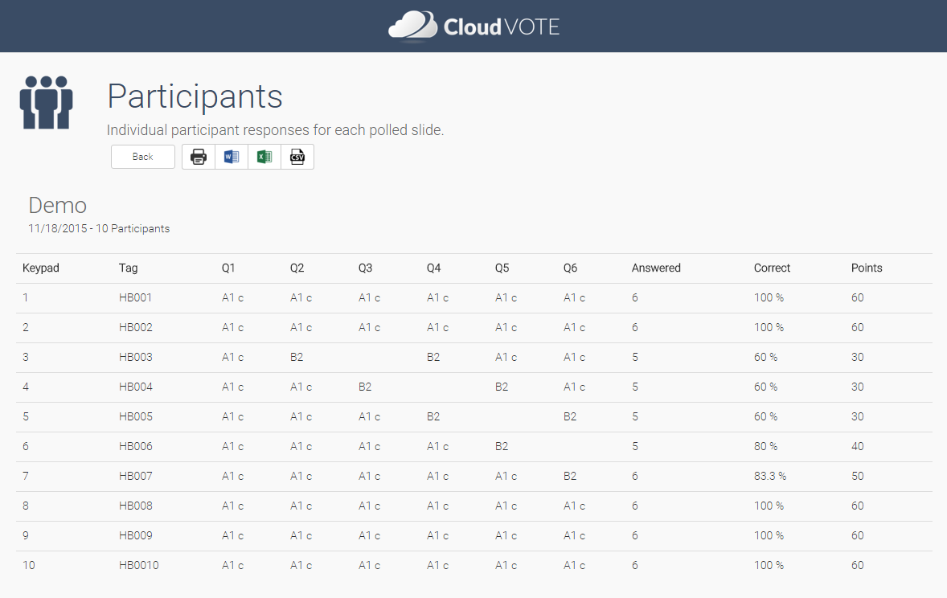Select keypad 3 row number
This screenshot has height=598, width=947.
pyautogui.click(x=26, y=357)
